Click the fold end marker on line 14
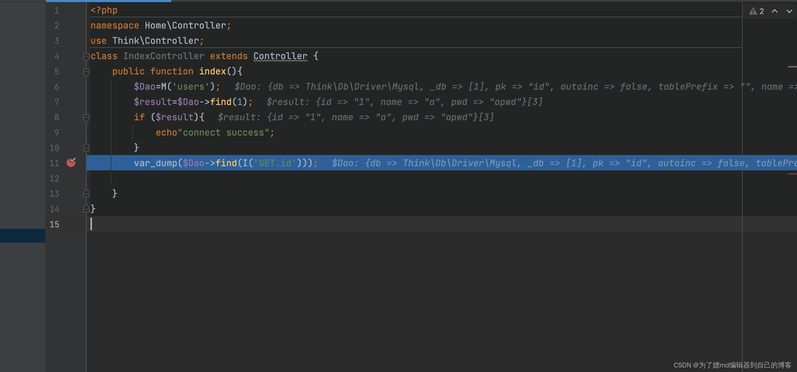The width and height of the screenshot is (797, 372). pyautogui.click(x=86, y=209)
